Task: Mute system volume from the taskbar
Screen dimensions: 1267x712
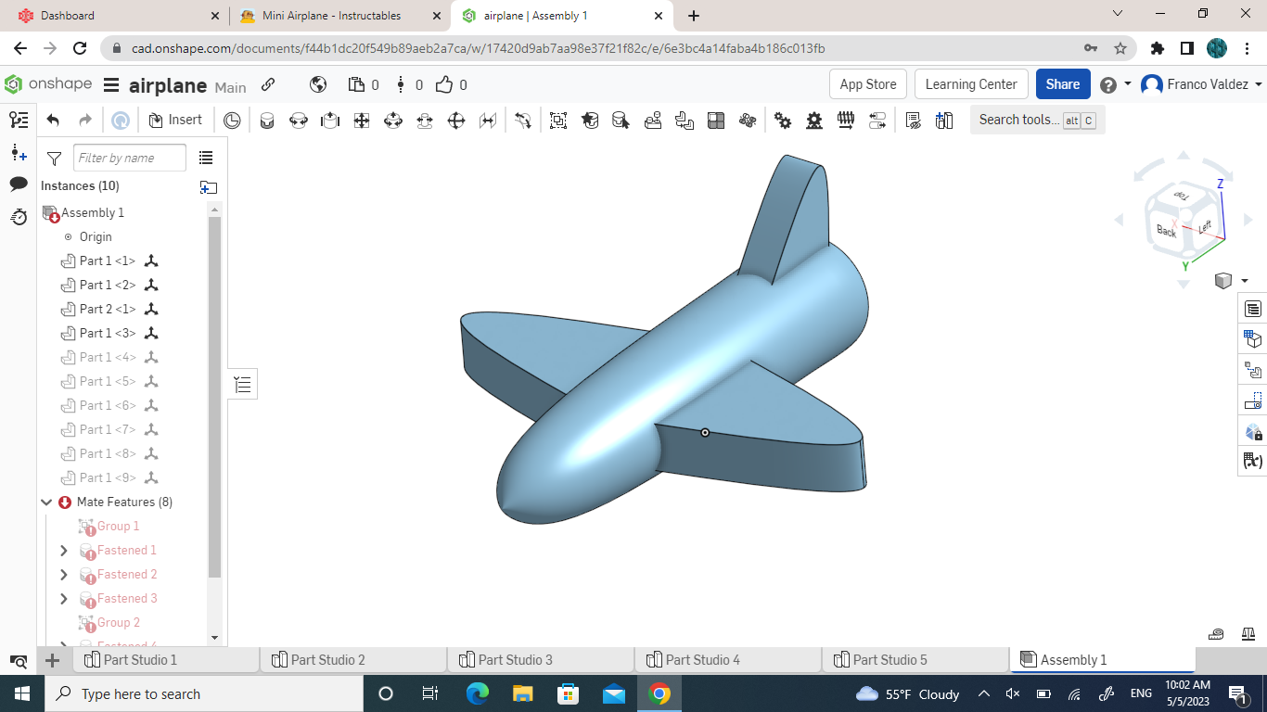Action: [x=1011, y=693]
